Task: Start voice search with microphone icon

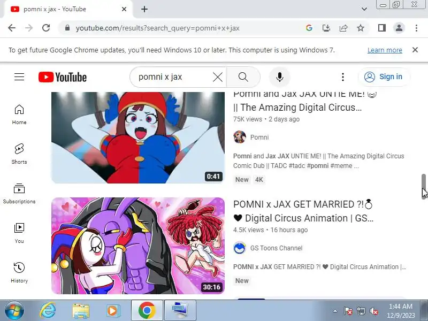Action: [279, 77]
